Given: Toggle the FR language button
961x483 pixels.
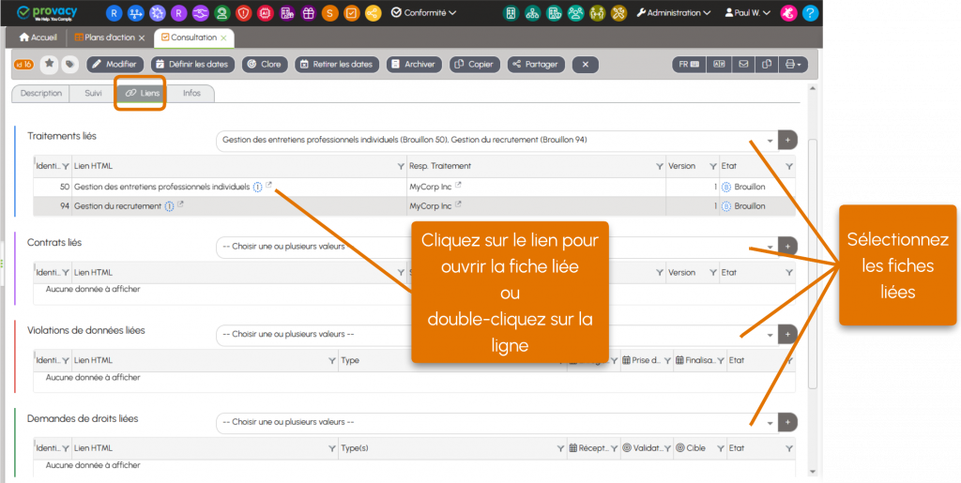Looking at the screenshot, I should click(689, 65).
